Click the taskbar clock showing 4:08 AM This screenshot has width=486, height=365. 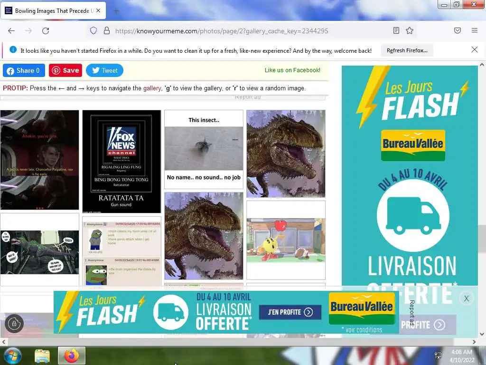click(x=462, y=356)
